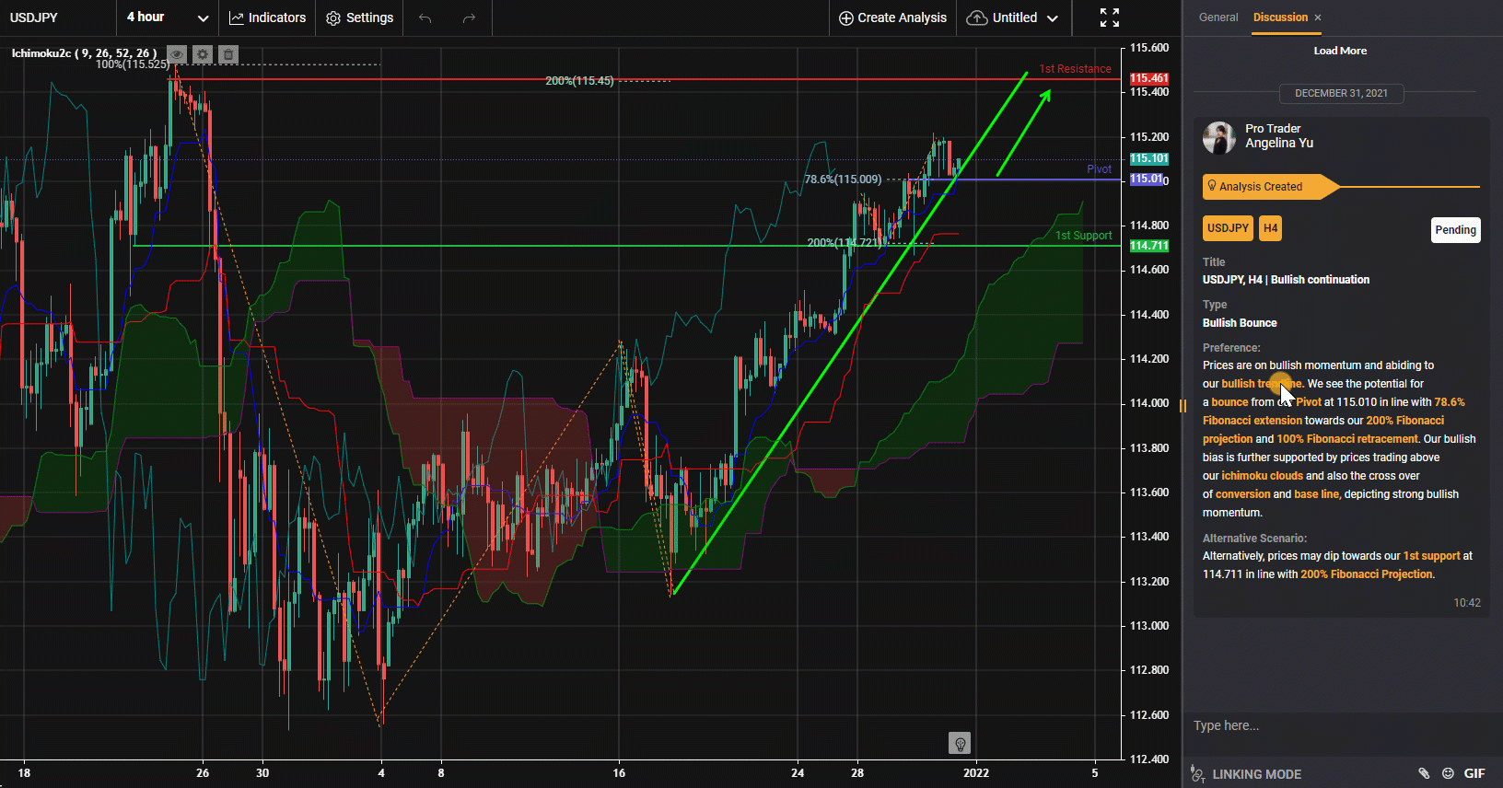Click the Pending status badge

coord(1455,230)
